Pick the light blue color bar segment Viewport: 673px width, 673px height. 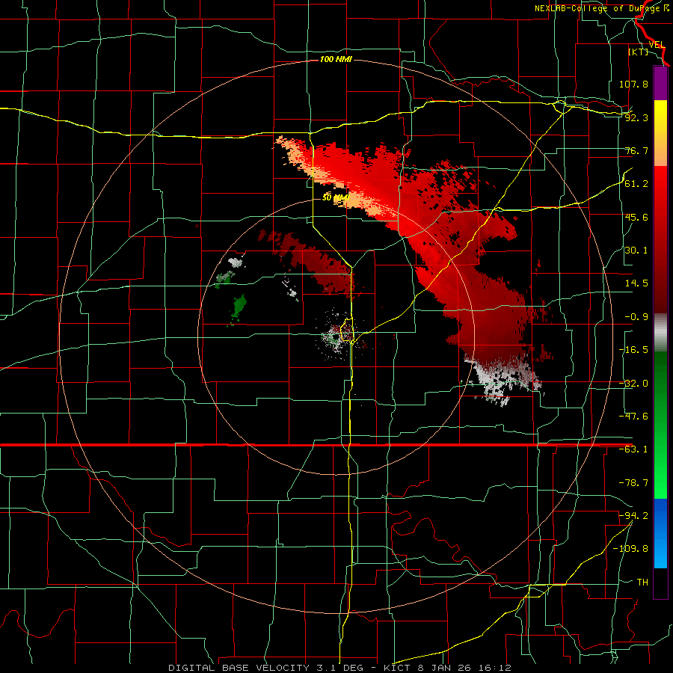tap(660, 553)
